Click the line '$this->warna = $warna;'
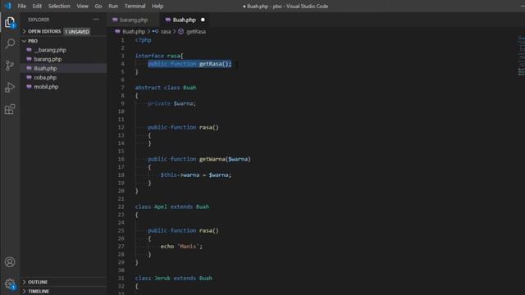This screenshot has width=525, height=295. pyautogui.click(x=196, y=175)
